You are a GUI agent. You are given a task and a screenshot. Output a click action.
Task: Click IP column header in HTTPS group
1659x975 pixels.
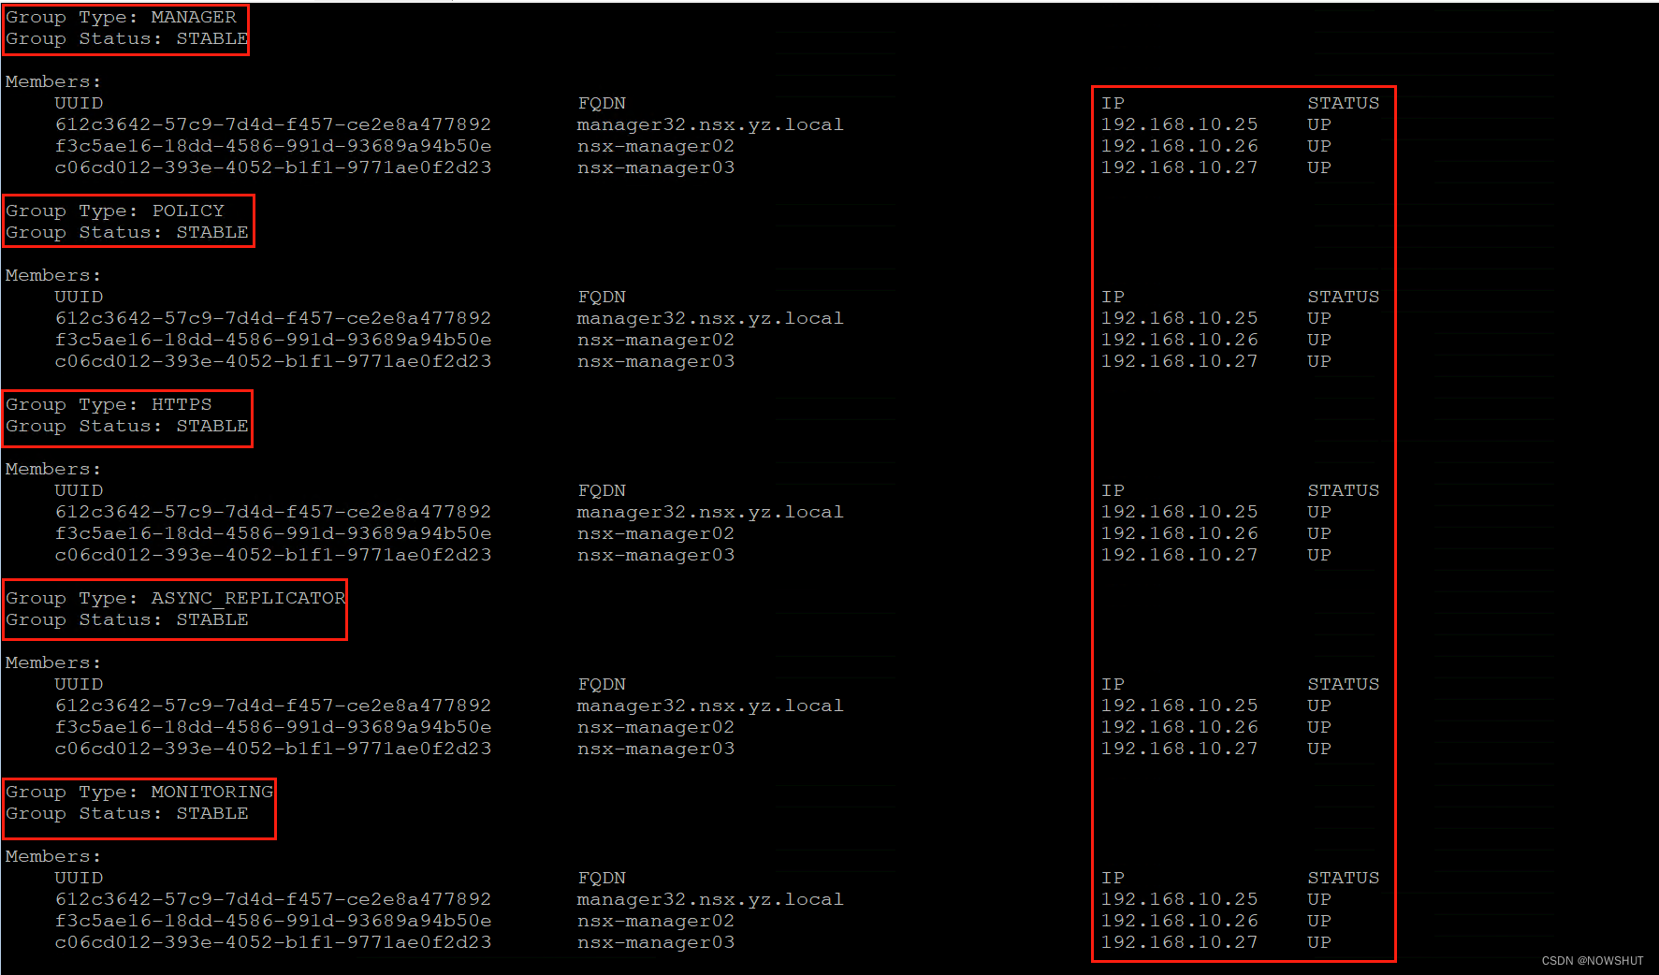[1113, 490]
